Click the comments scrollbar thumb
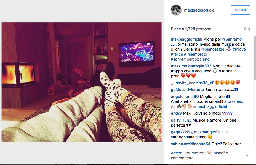This screenshot has width=256, height=165. tap(255, 58)
